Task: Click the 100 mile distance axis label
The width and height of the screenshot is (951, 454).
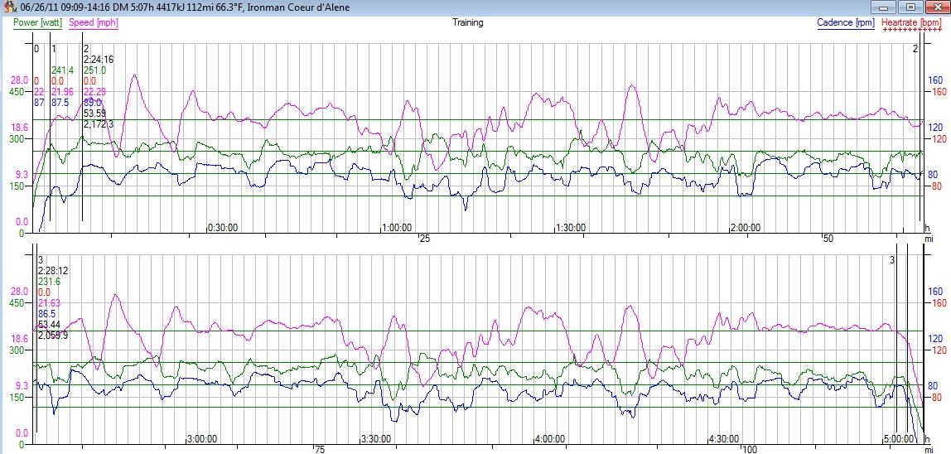Action: [x=748, y=450]
